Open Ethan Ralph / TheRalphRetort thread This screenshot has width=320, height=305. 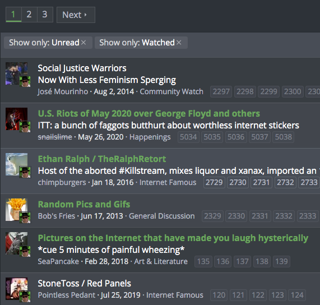click(x=102, y=159)
